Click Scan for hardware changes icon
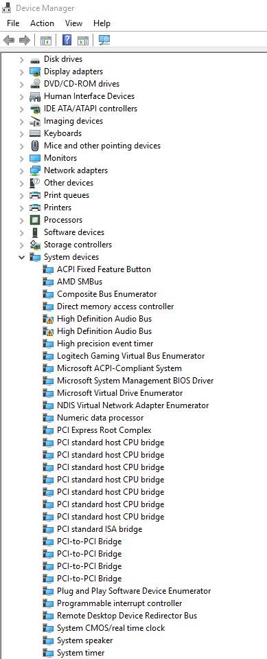 (104, 41)
